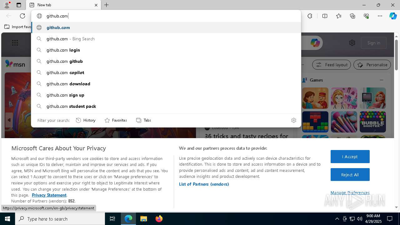The image size is (400, 225).
Task: Filter search by Tabs
Action: pyautogui.click(x=144, y=120)
